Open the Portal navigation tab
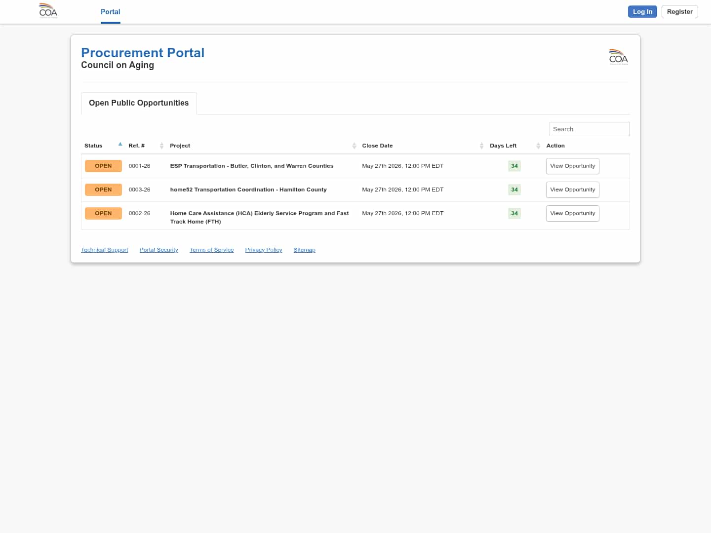Image resolution: width=711 pixels, height=533 pixels. point(110,12)
